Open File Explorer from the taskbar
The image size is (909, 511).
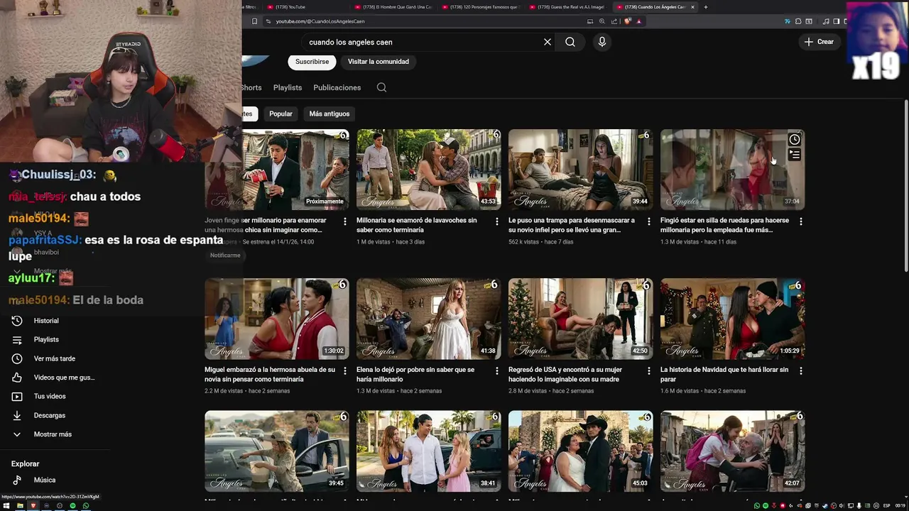pos(21,505)
